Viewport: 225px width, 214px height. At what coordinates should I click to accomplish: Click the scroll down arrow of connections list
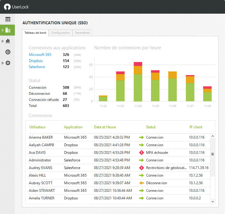[x=213, y=202]
